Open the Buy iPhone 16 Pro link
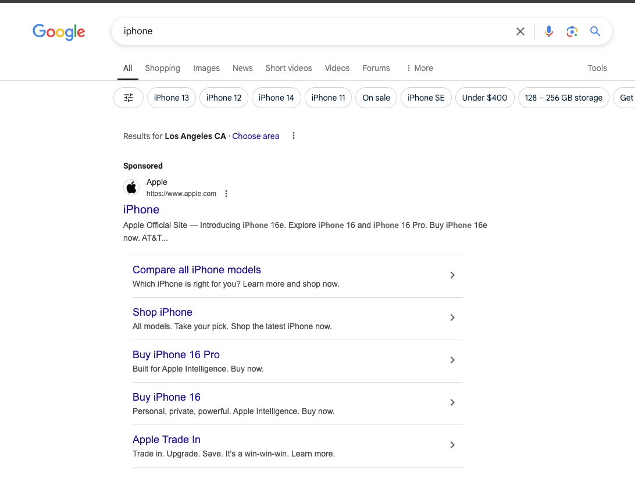Viewport: 635px width, 478px height. 176,355
